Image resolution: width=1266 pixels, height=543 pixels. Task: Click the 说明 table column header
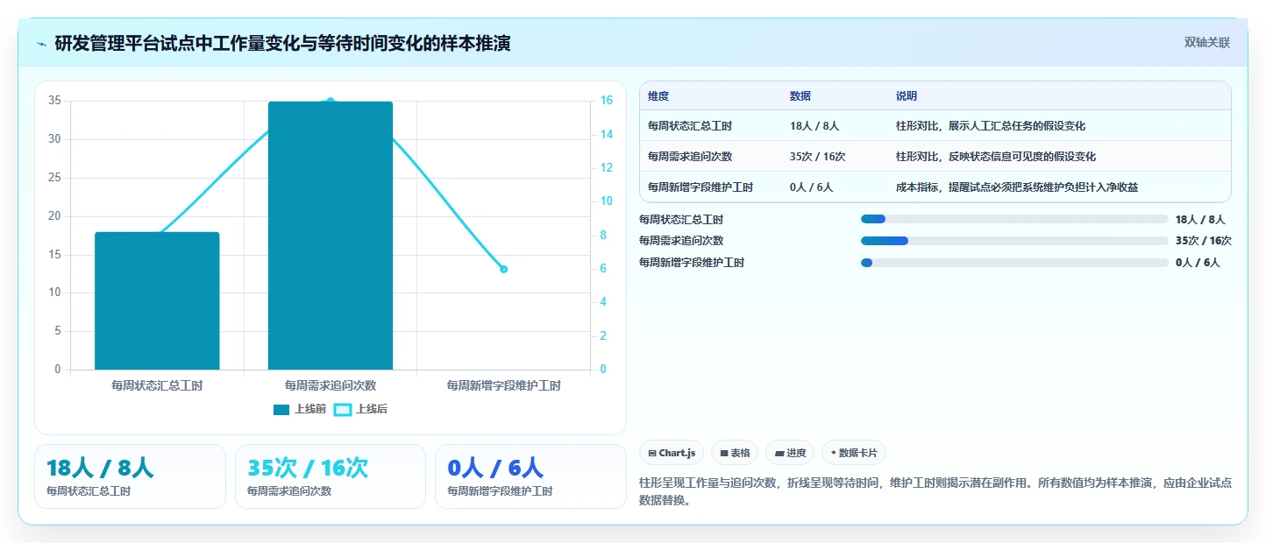coord(907,96)
